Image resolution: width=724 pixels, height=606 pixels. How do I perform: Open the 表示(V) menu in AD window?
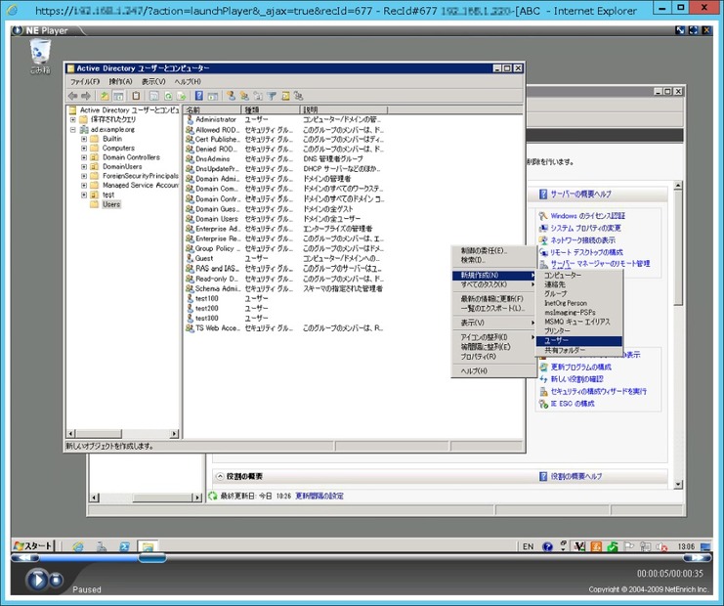coord(153,81)
